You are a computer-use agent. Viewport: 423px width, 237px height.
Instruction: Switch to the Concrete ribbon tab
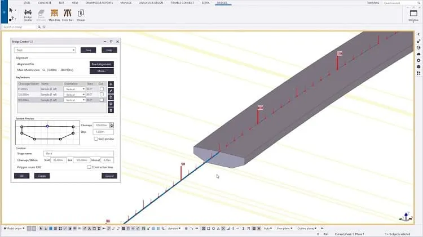[x=45, y=3]
